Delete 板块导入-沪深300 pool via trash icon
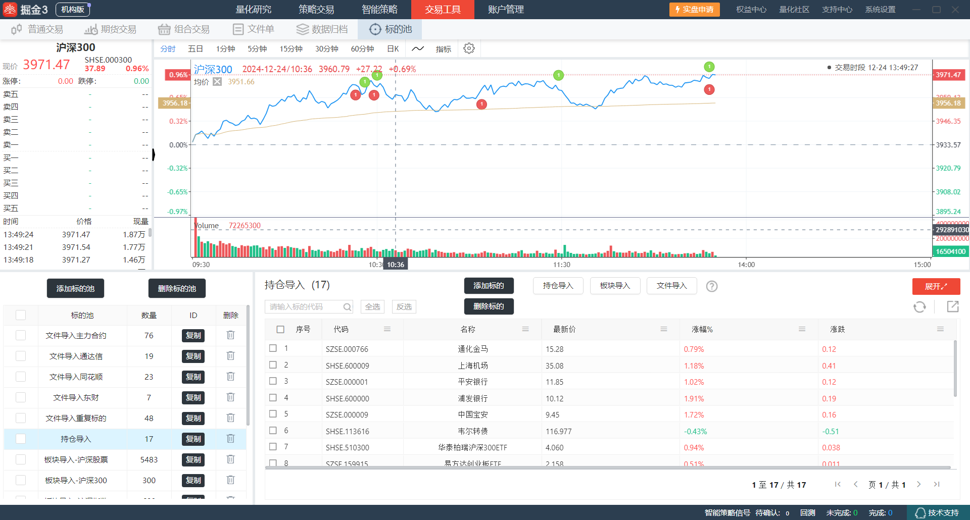 click(230, 480)
